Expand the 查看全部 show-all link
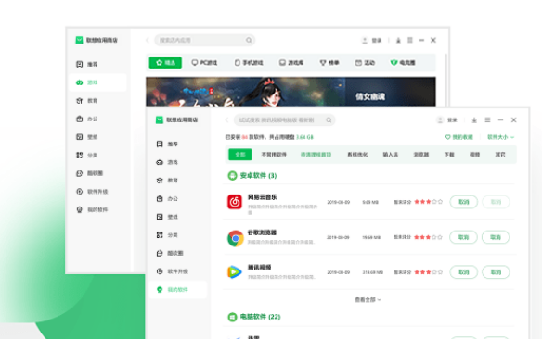Image resolution: width=542 pixels, height=339 pixels. tap(368, 300)
